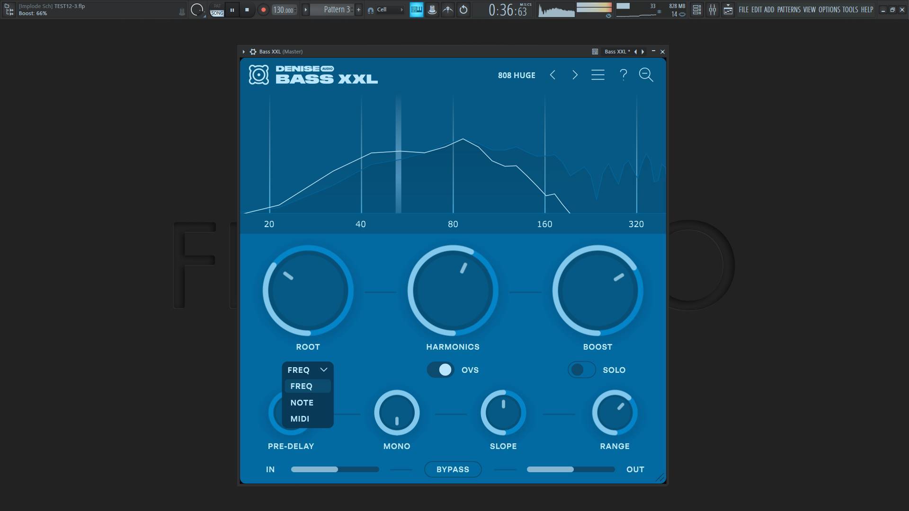Open the HELP menu
The height and width of the screenshot is (511, 909).
pos(867,9)
